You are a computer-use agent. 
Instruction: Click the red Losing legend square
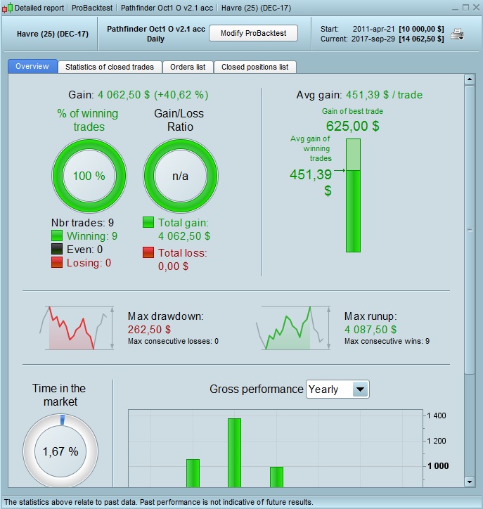click(57, 262)
